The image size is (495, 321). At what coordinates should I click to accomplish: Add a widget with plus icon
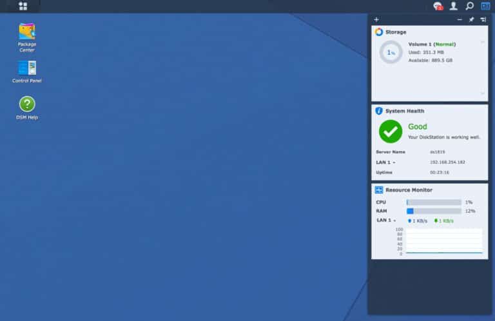[x=376, y=19]
